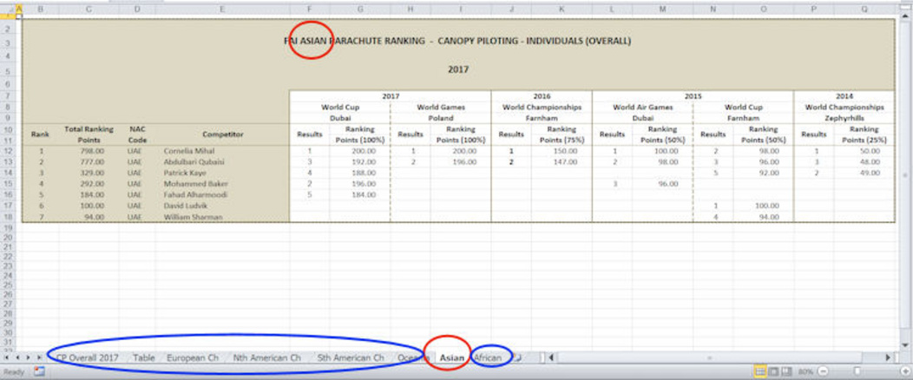
Task: Switch to Page Break Preview view
Action: (x=785, y=371)
